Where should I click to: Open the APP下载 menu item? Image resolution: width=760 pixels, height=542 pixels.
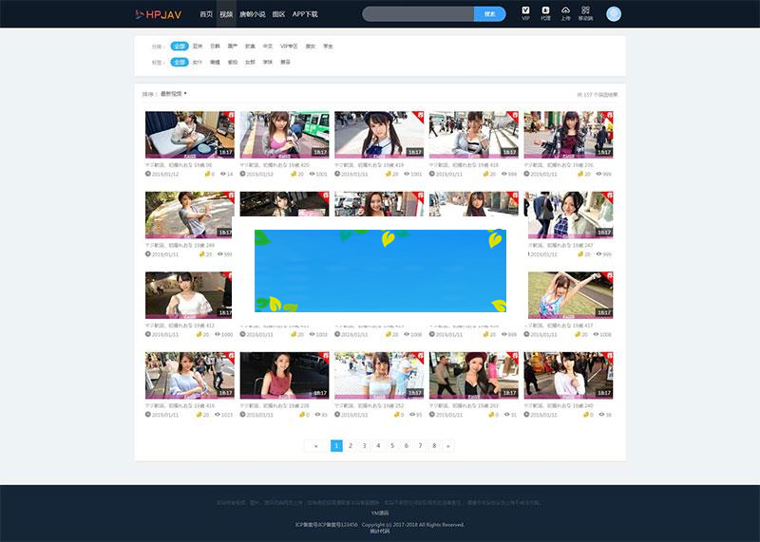click(305, 14)
